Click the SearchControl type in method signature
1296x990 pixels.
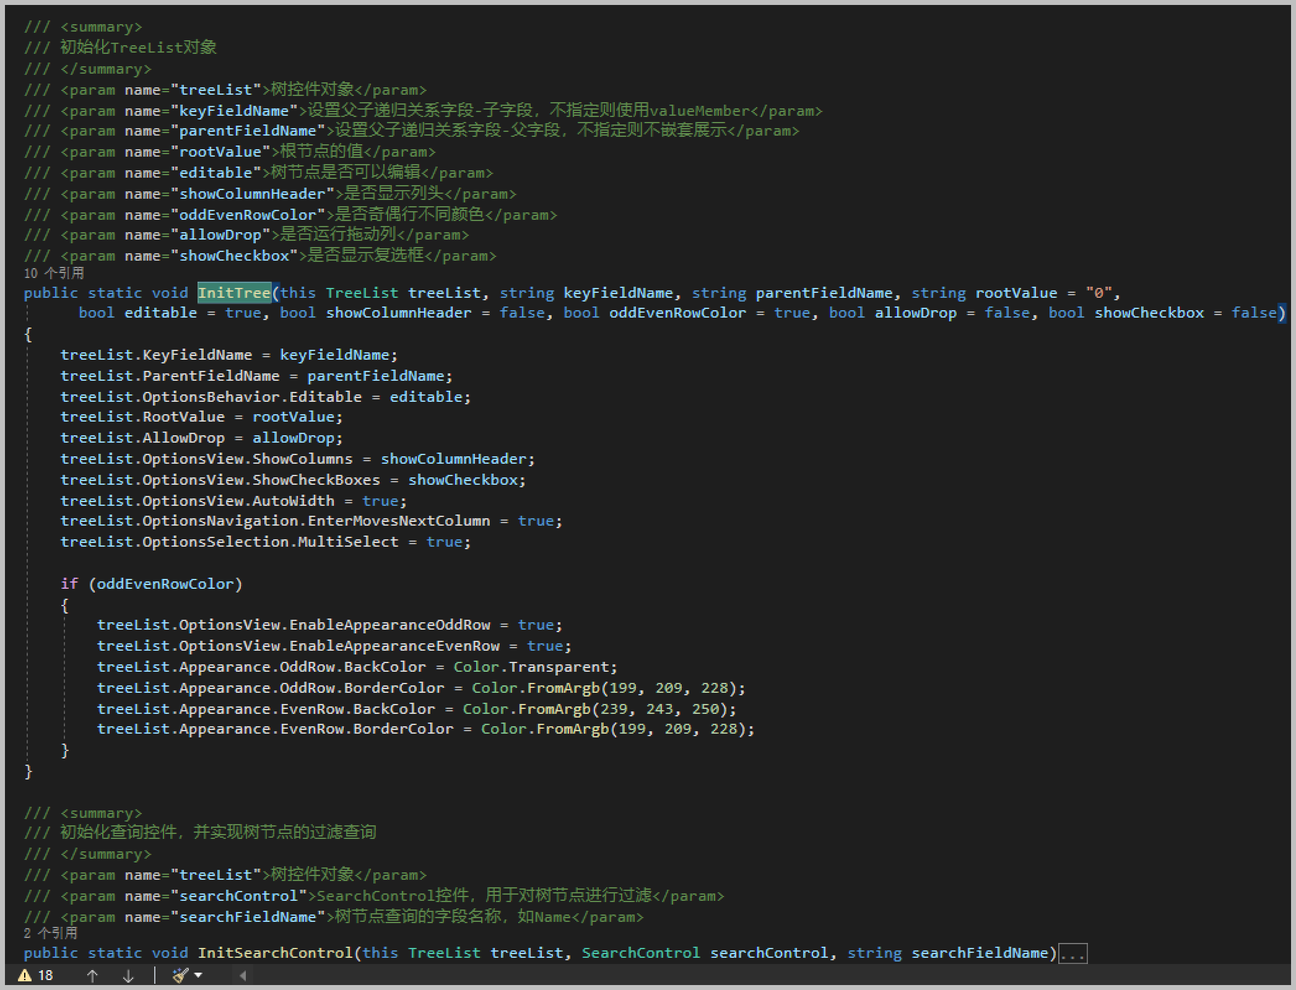point(640,953)
